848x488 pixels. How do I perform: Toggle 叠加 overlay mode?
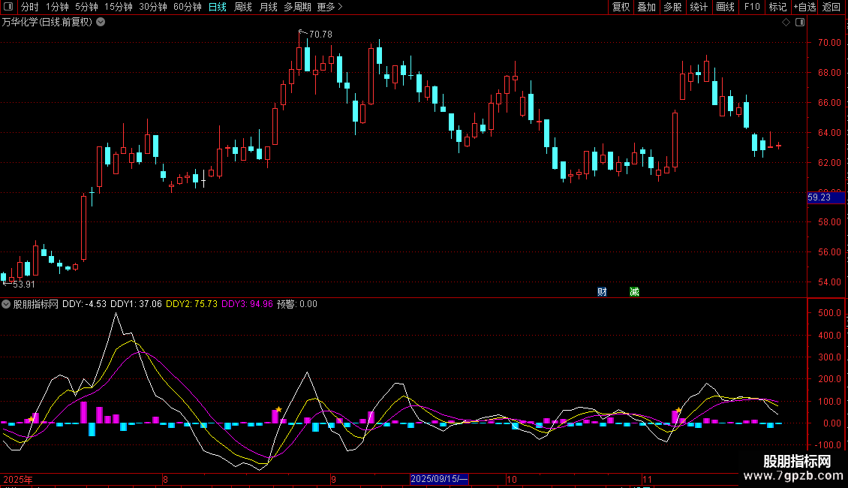point(646,8)
